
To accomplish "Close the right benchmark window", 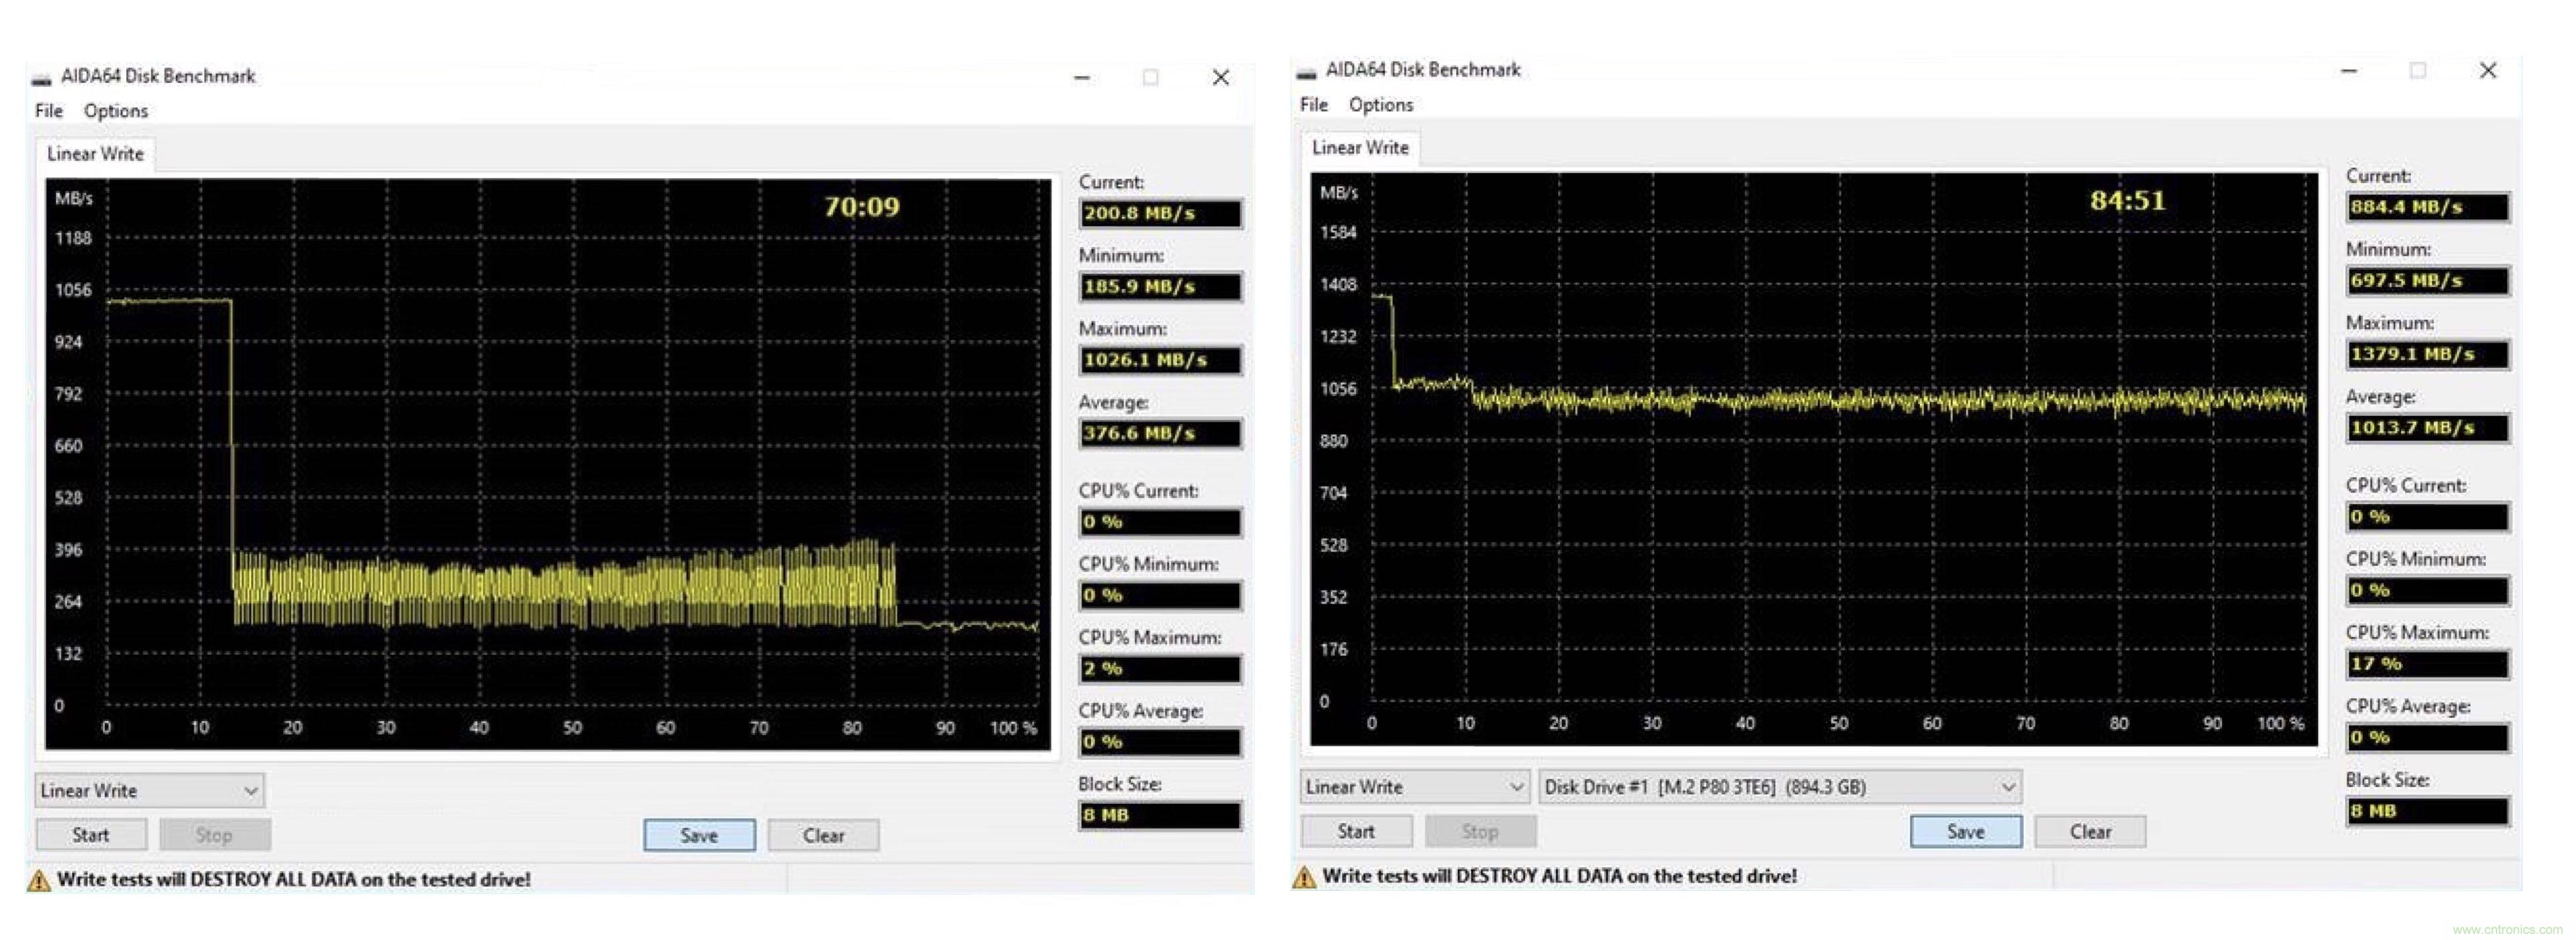I will pyautogui.click(x=2488, y=71).
